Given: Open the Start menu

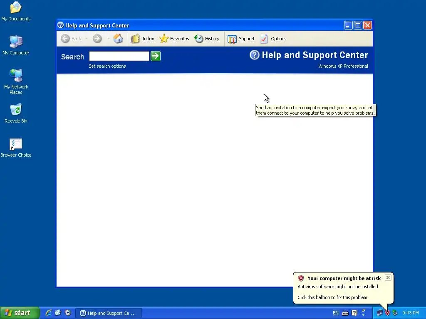Looking at the screenshot, I should [20, 313].
